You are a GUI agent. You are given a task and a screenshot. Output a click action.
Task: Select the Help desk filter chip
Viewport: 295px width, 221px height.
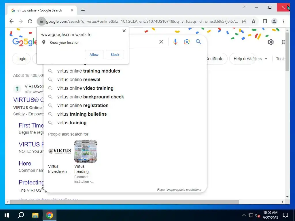point(243,59)
